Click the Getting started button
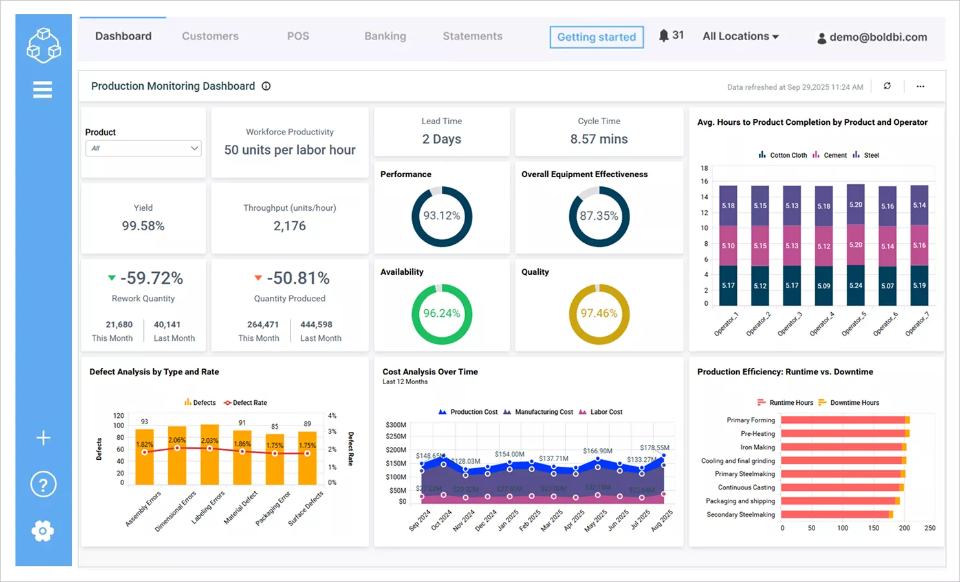 [596, 37]
